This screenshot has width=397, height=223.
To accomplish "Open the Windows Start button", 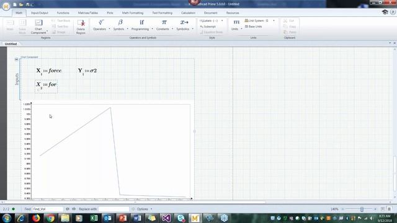I will coord(7,218).
